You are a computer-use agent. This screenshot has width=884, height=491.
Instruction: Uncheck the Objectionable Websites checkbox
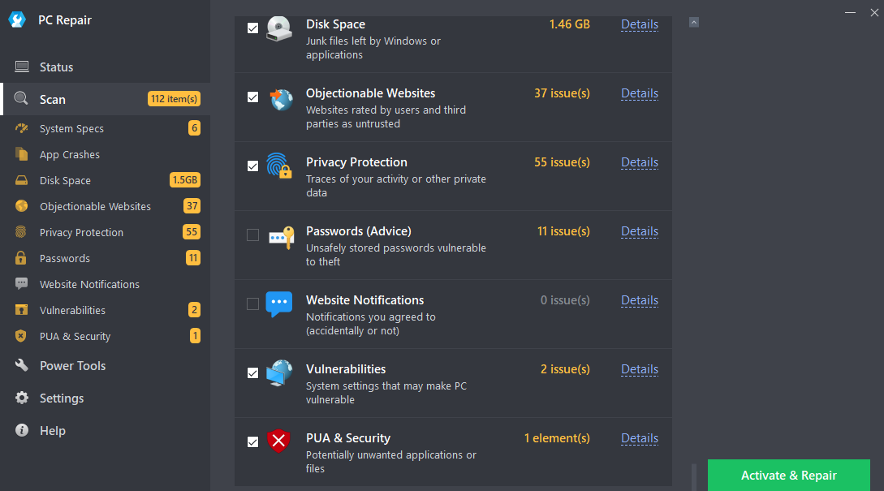point(252,97)
